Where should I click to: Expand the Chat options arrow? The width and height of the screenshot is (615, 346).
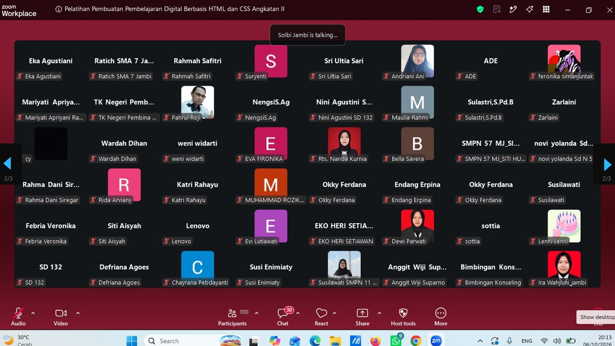point(298,313)
